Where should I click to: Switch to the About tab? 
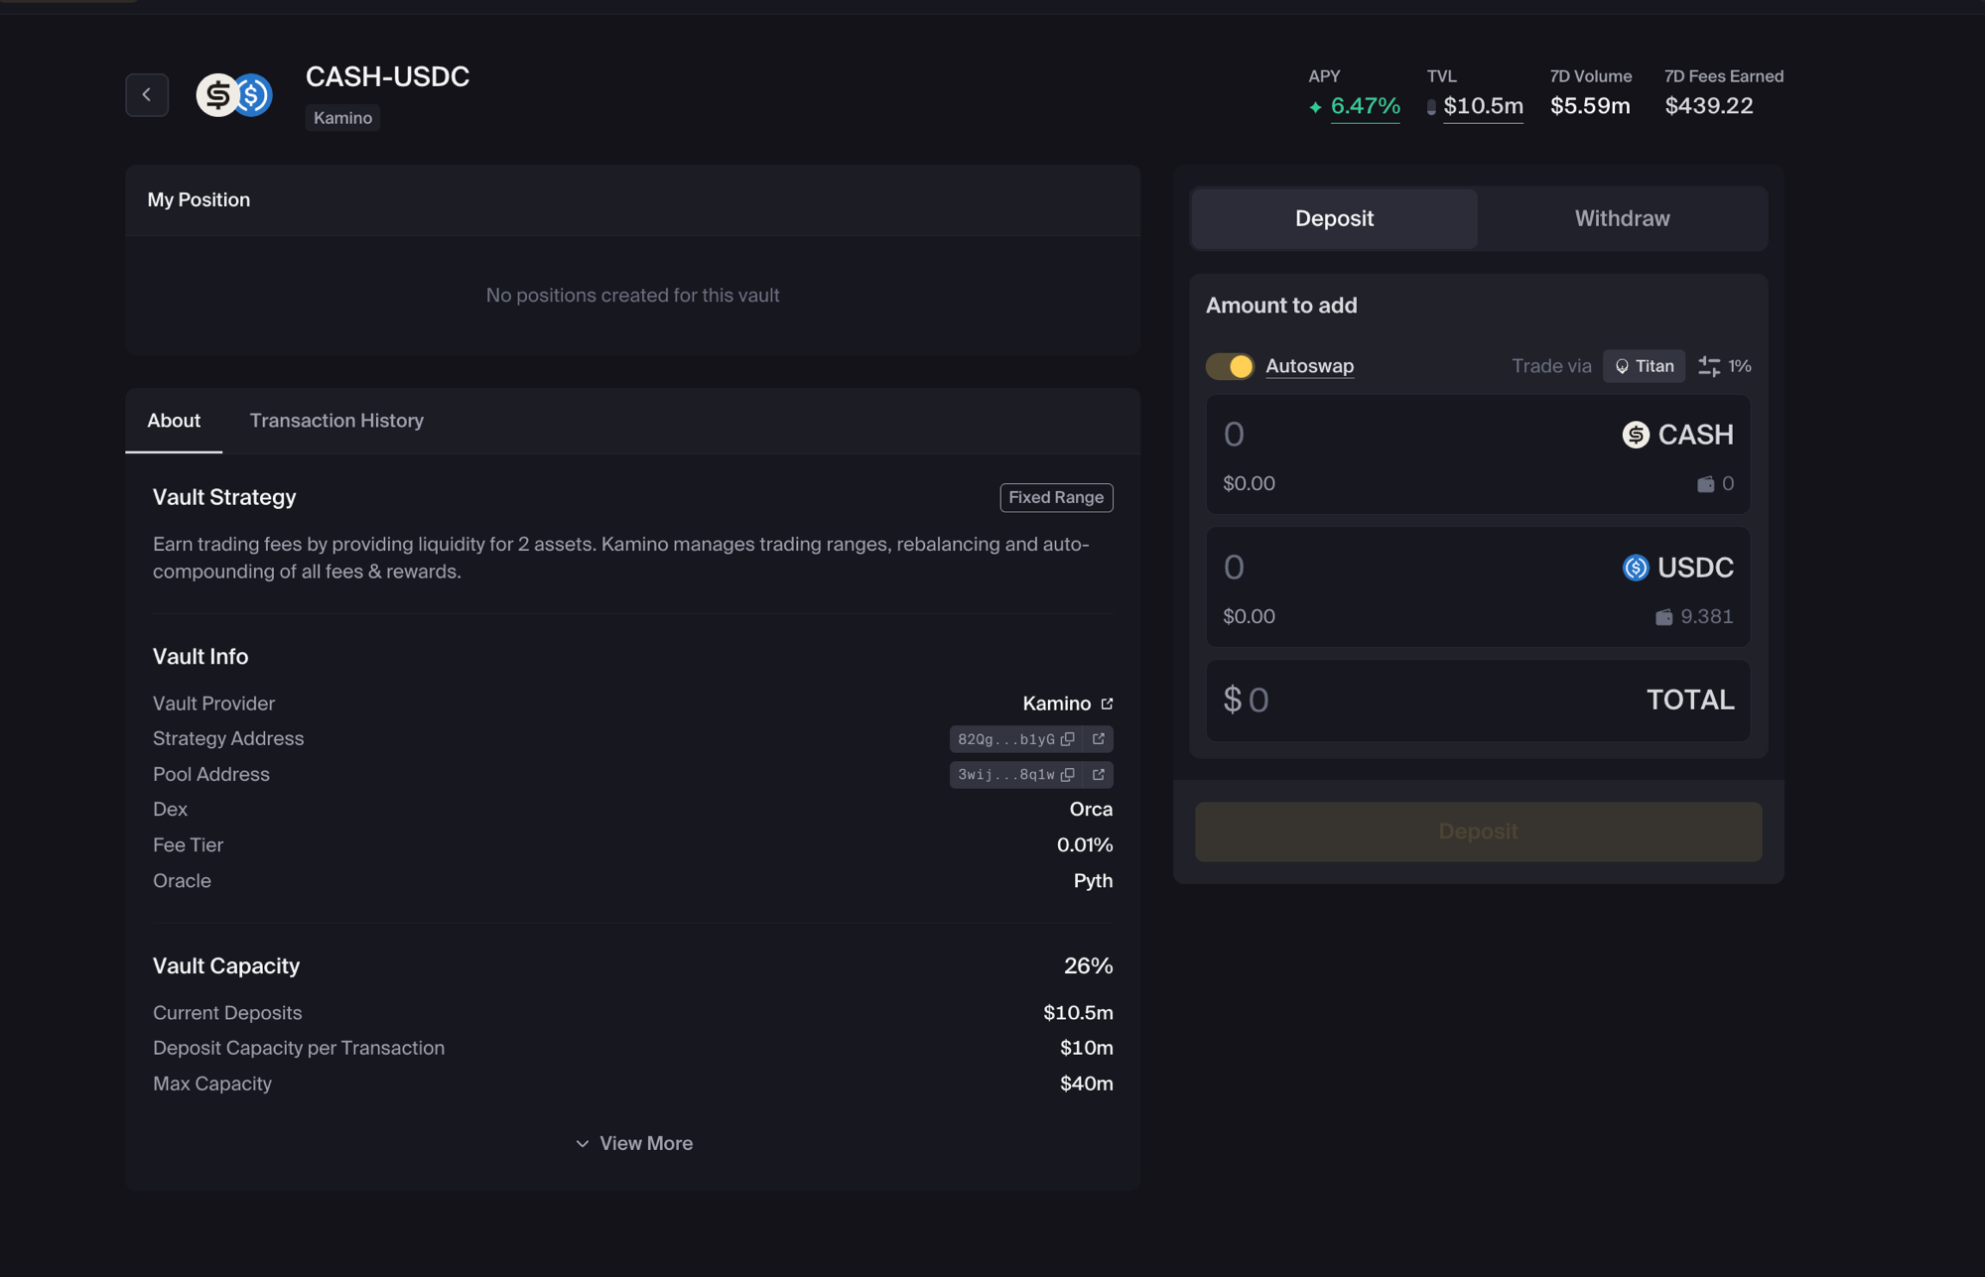[x=174, y=421]
